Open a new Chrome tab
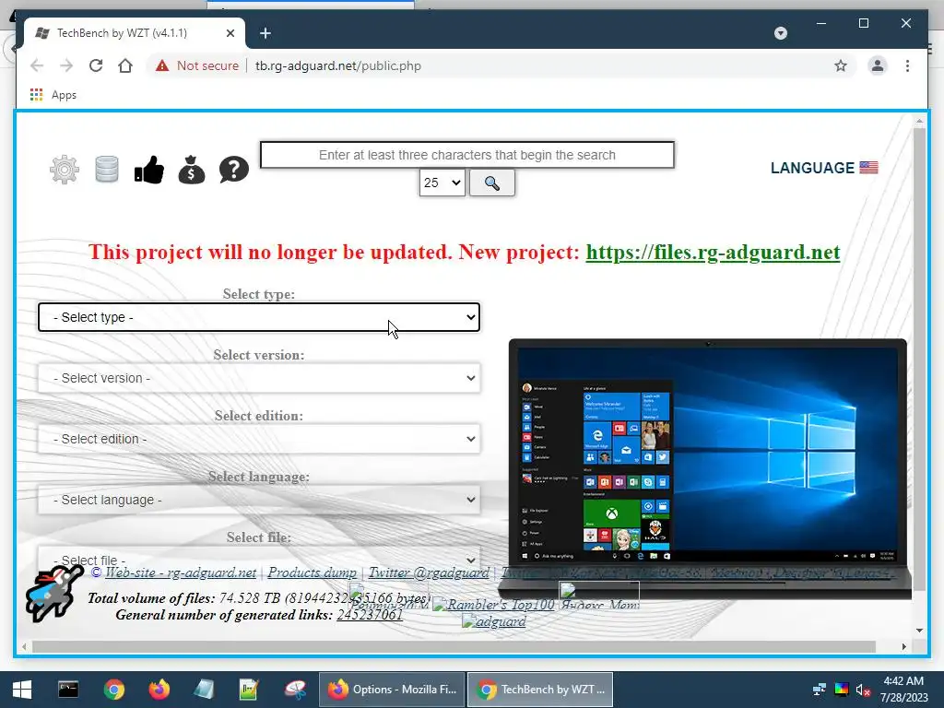This screenshot has width=944, height=708. click(265, 33)
